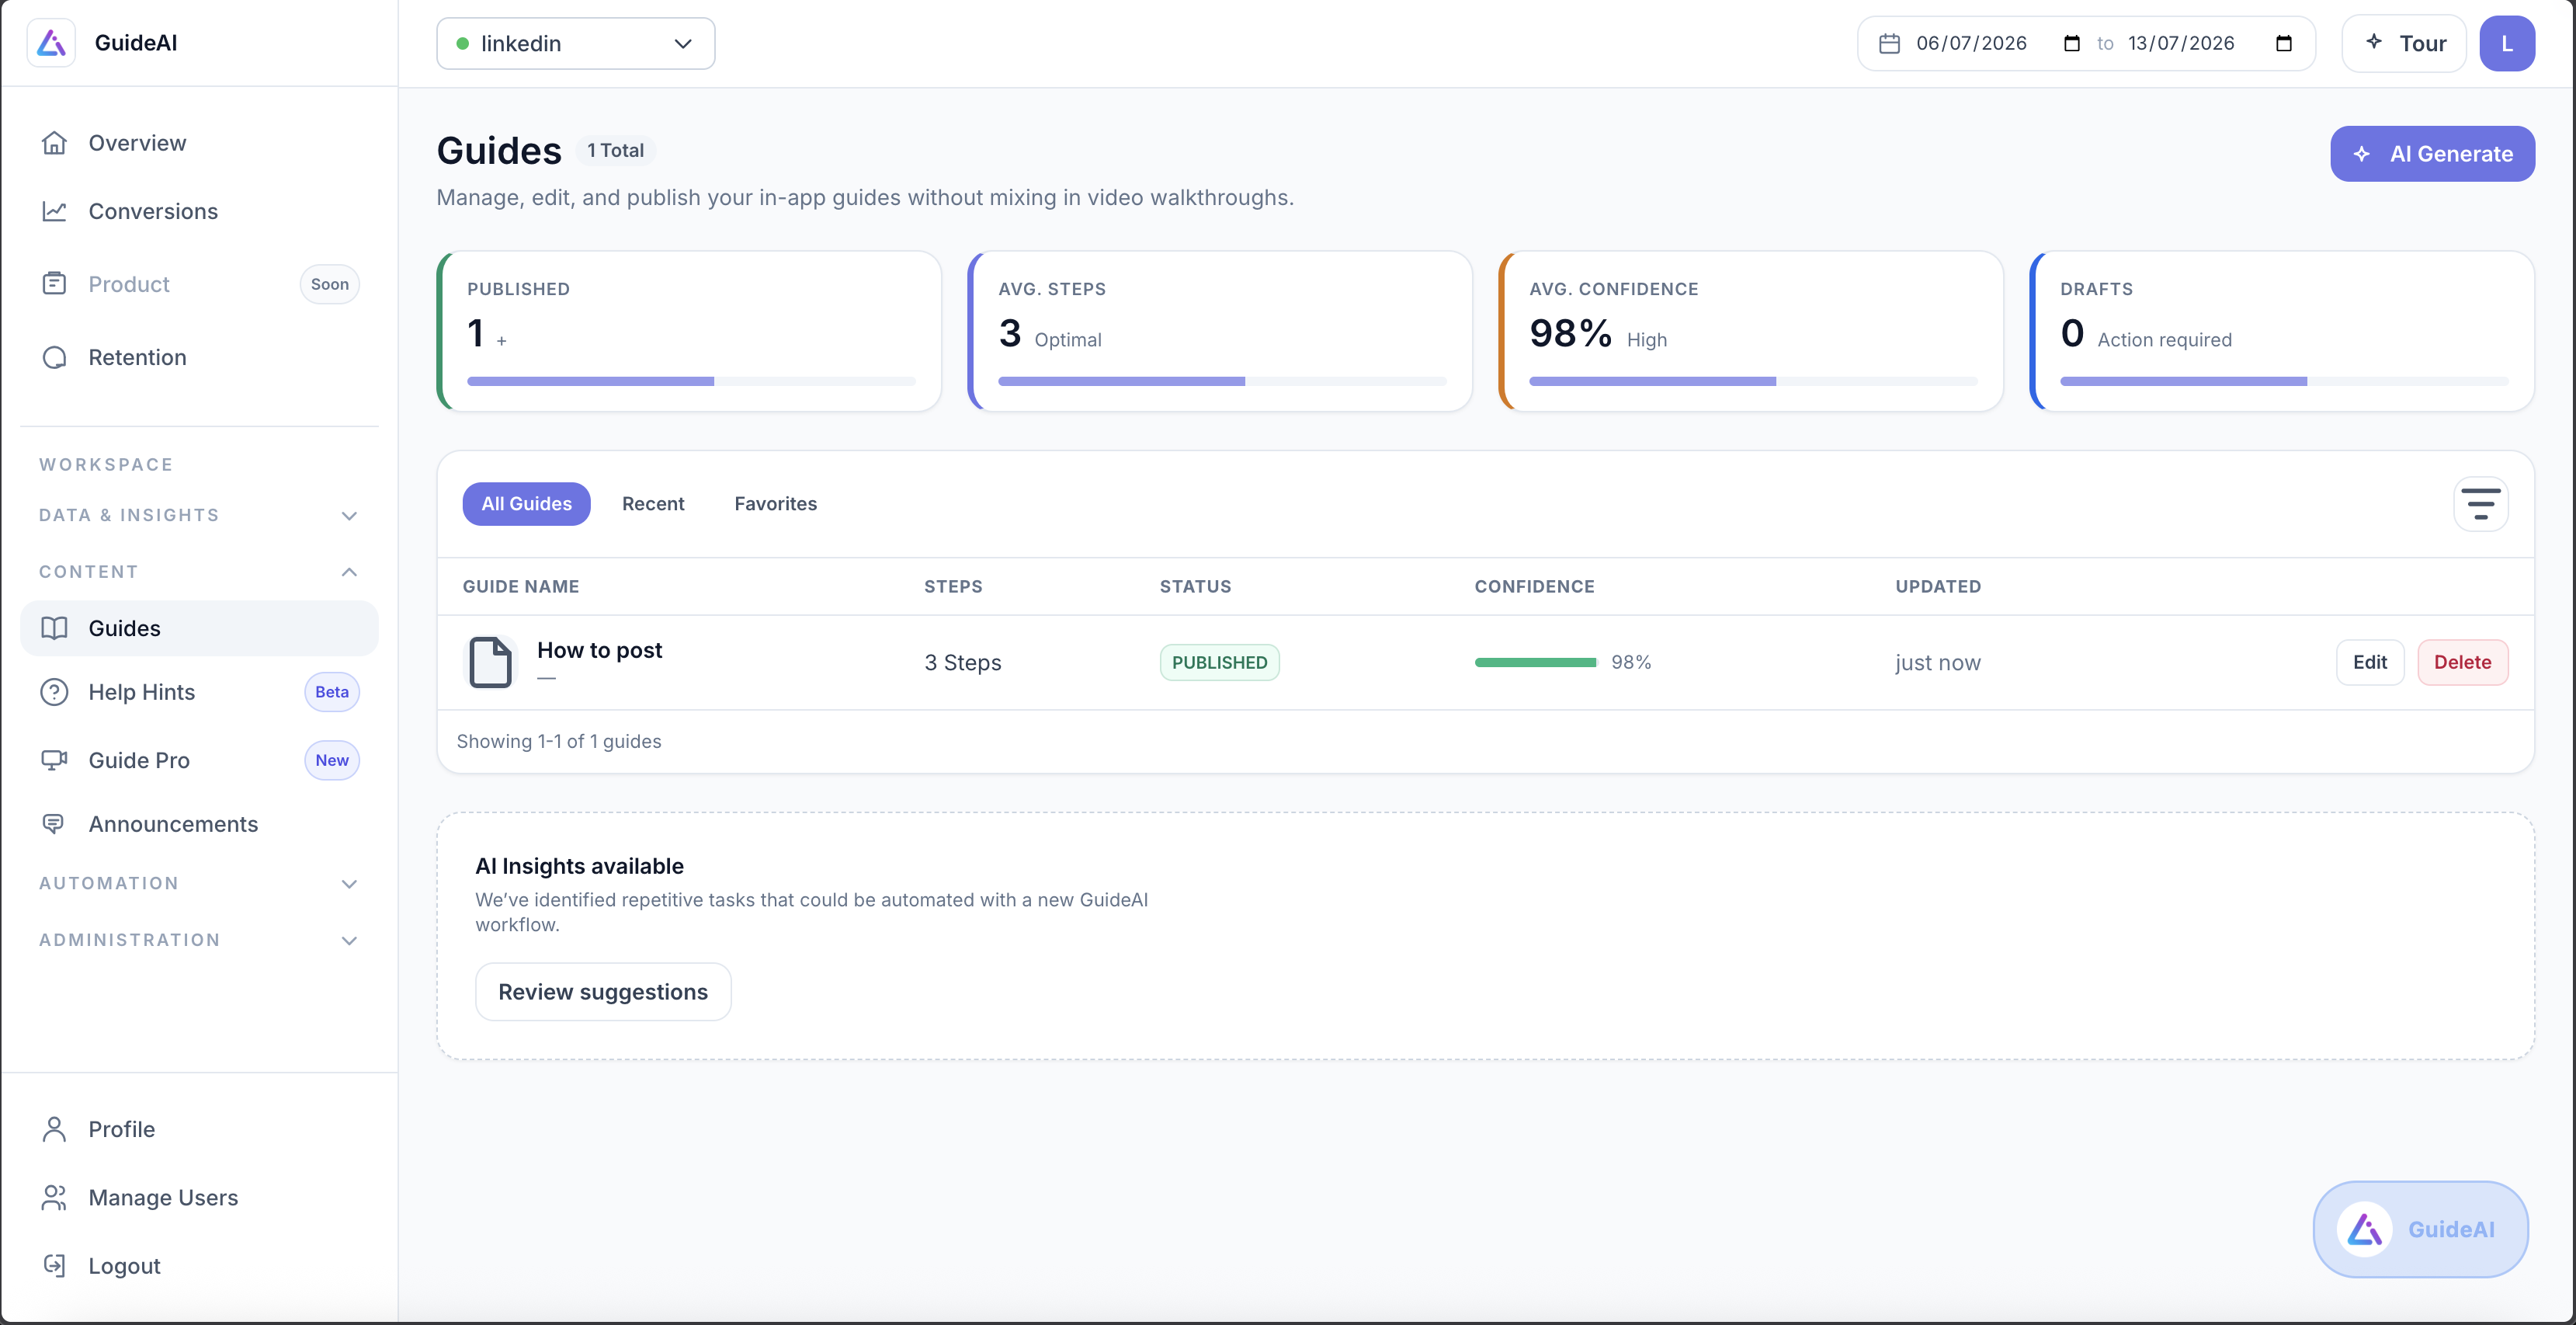The height and width of the screenshot is (1325, 2576).
Task: Open Retention via its circle icon
Action: [54, 357]
